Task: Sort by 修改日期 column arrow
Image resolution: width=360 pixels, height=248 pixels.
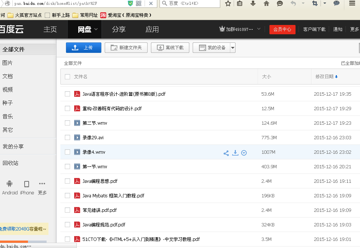Action: click(336, 77)
